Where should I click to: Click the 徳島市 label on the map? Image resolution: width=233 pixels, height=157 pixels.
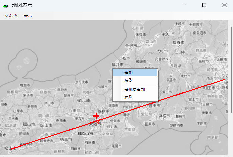(x=66, y=139)
